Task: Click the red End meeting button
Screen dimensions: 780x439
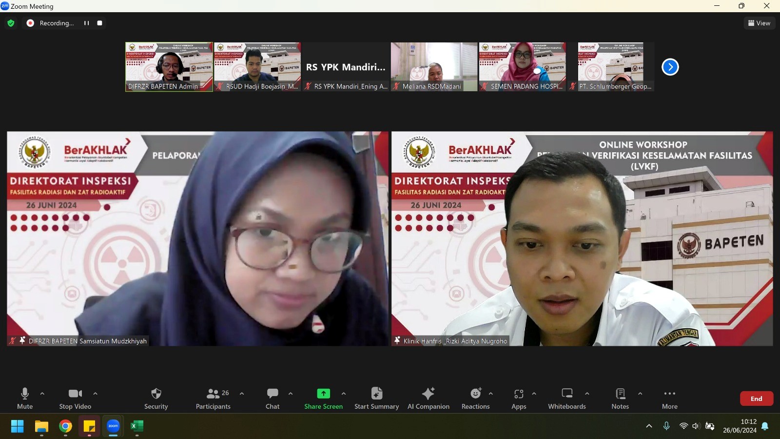Action: click(757, 399)
